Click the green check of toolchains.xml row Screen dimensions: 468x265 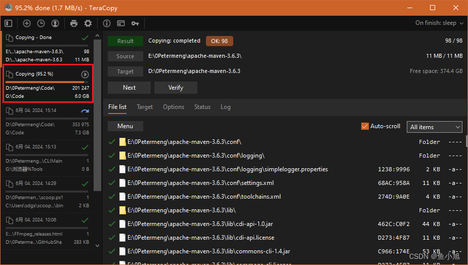(112, 197)
